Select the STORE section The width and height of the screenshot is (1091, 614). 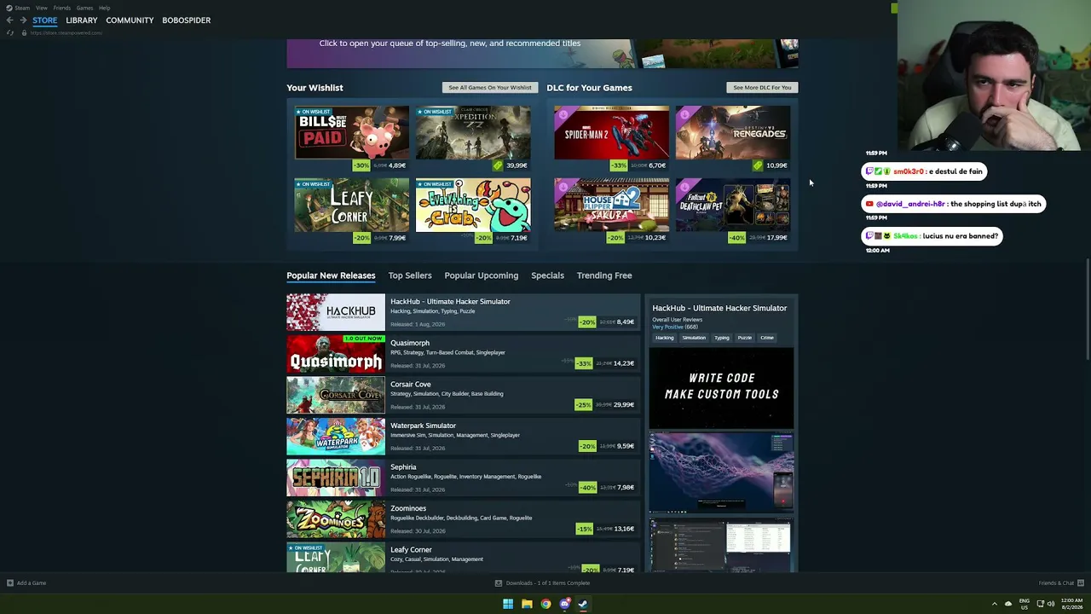[45, 20]
